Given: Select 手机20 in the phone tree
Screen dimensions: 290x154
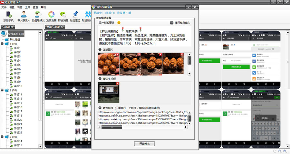Looking at the screenshot, I should point(18,120).
